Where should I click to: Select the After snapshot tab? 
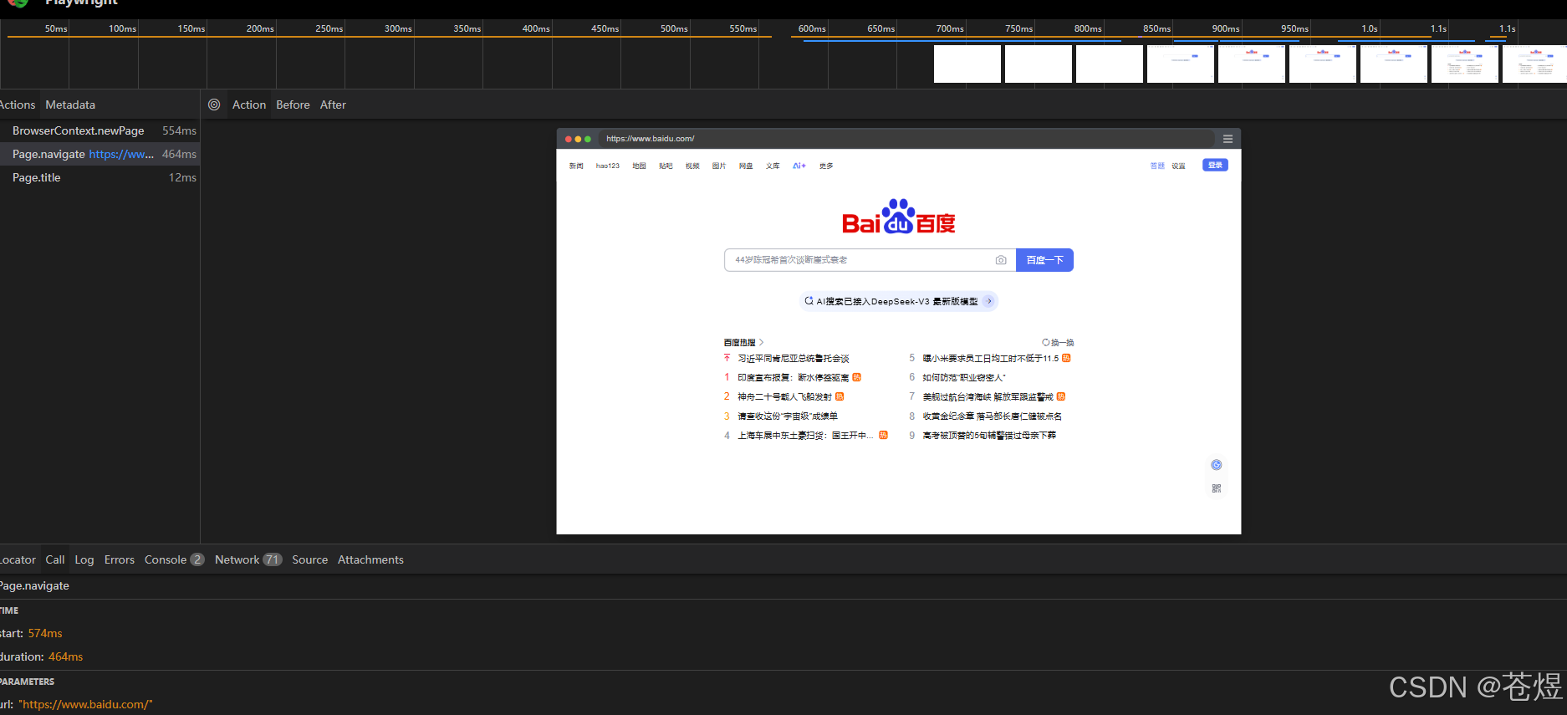coord(333,105)
